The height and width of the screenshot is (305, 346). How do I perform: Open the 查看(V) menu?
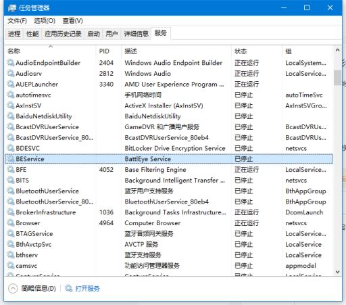[x=72, y=21]
